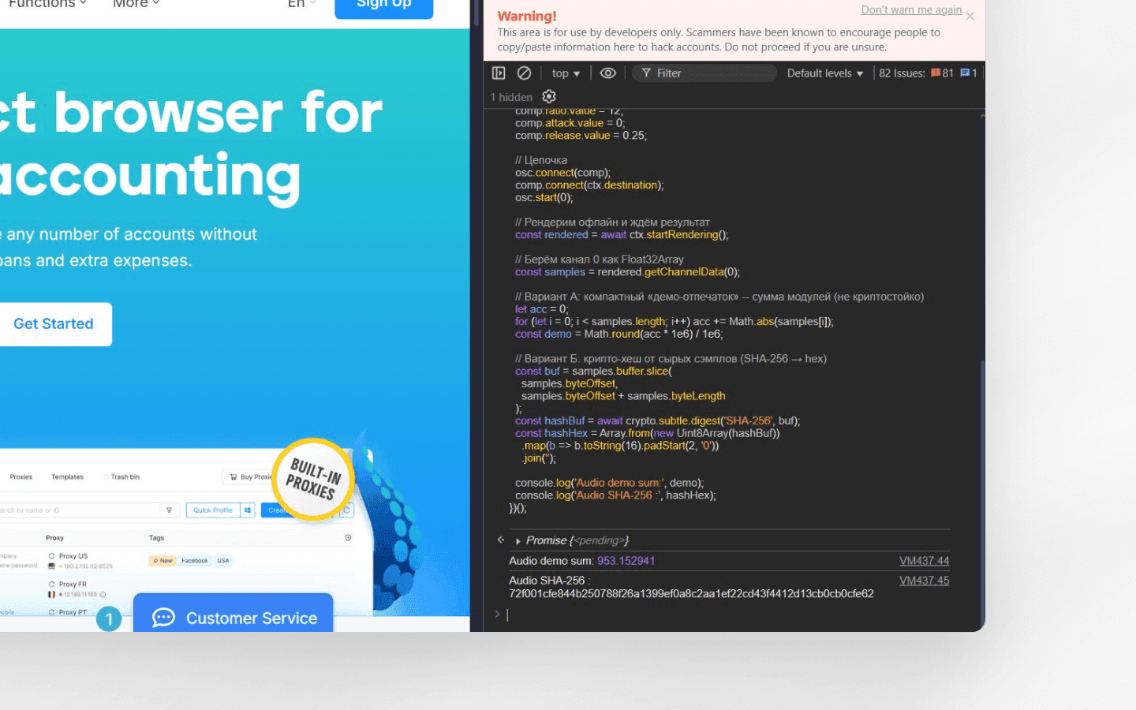This screenshot has height=710, width=1136.
Task: Click the '// Цепочка' comment line
Action: 541,160
